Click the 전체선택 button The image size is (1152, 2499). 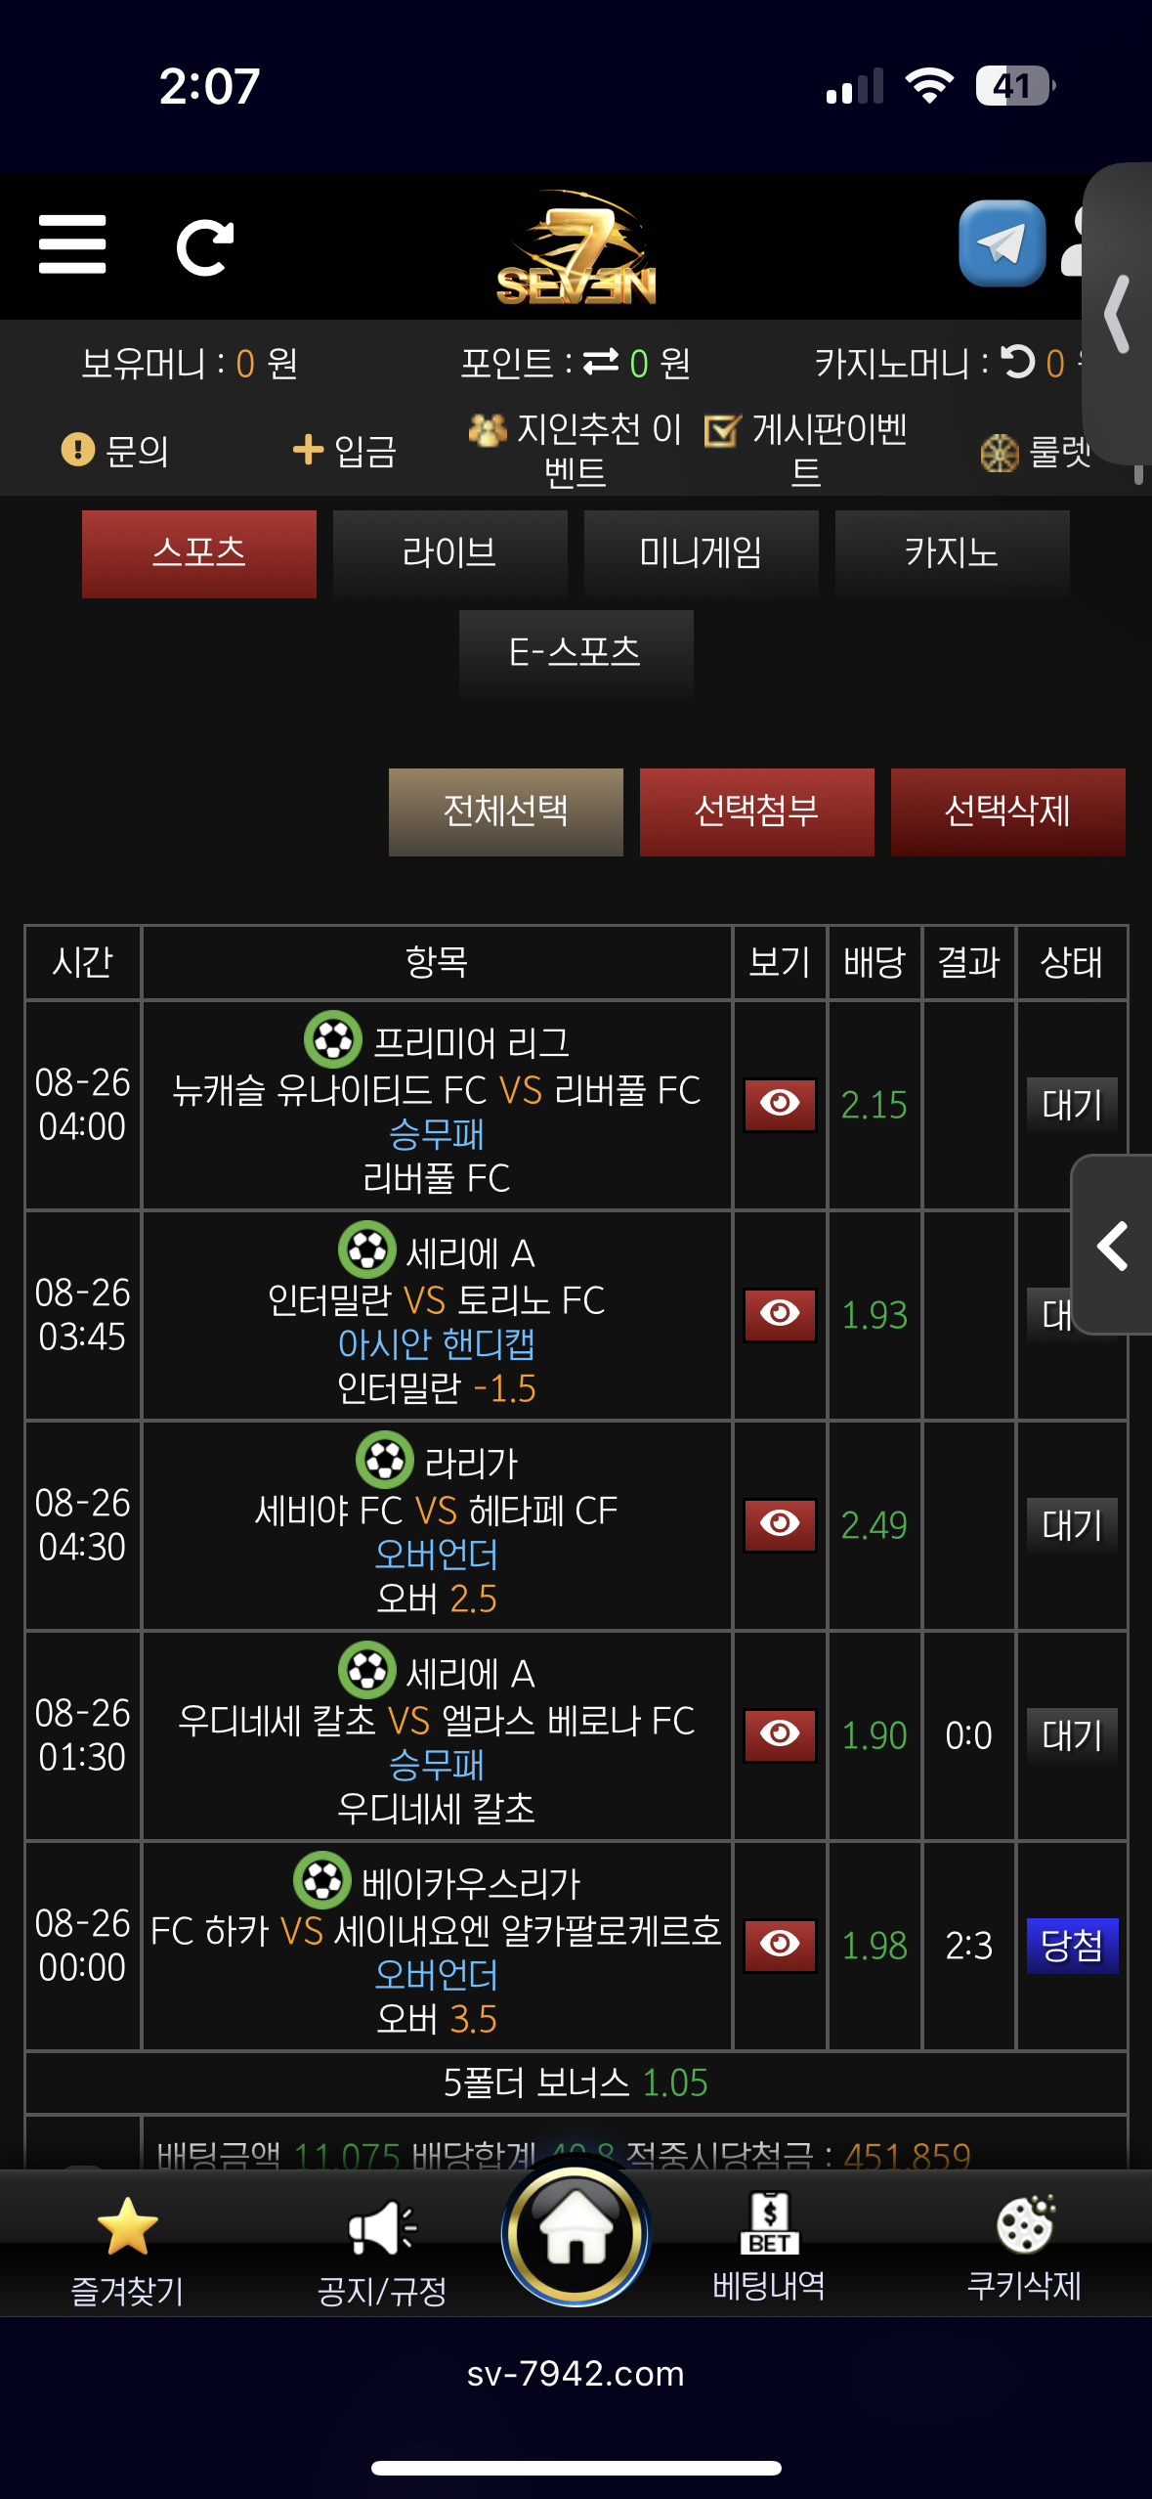506,811
